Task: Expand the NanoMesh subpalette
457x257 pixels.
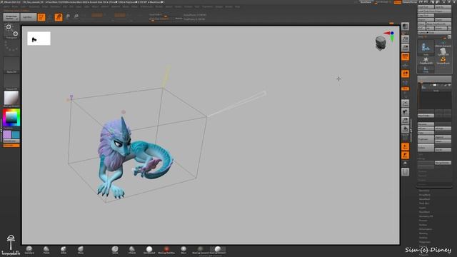Action: tap(425, 199)
